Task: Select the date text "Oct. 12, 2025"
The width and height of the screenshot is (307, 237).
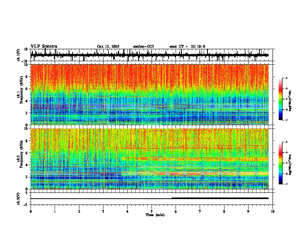Action: coord(108,46)
